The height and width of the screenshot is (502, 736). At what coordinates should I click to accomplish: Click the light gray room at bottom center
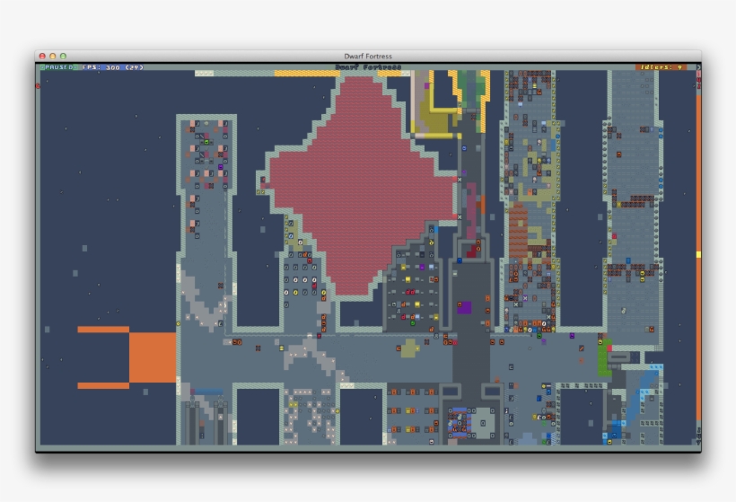pos(484,422)
